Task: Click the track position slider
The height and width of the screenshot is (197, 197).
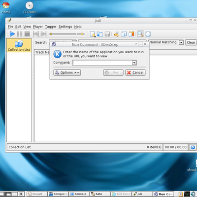Action: point(63,34)
